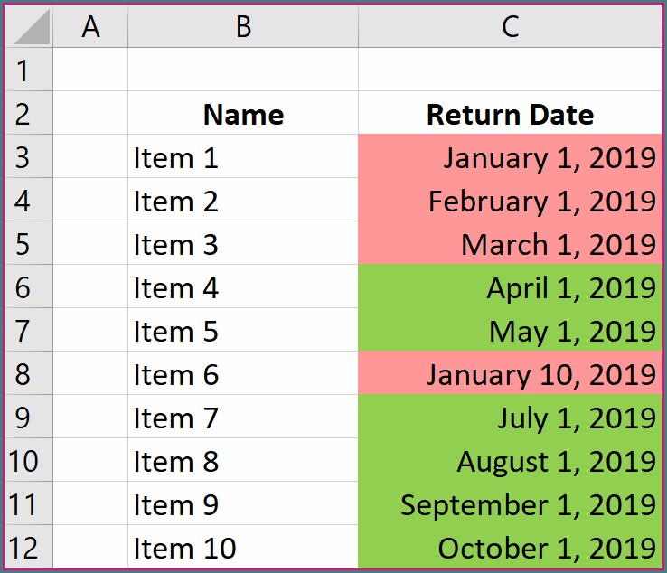Viewport: 667px width, 573px height.
Task: Select column C header
Action: click(510, 27)
